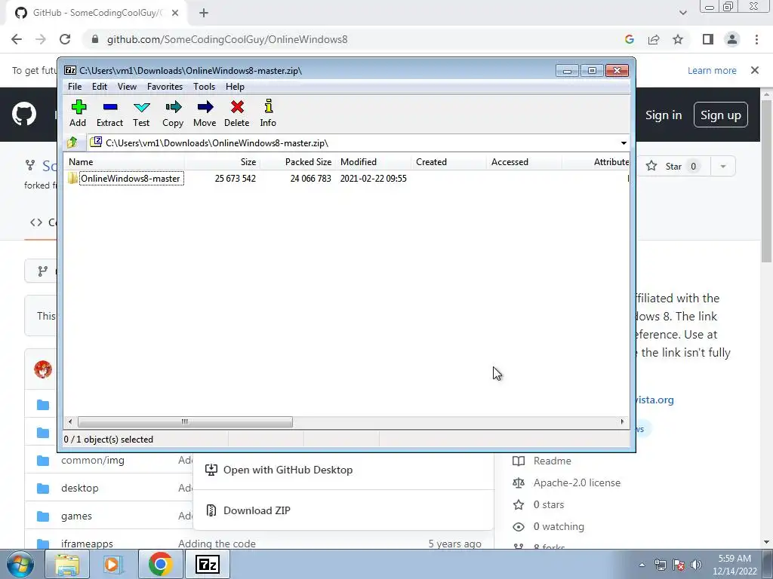Viewport: 773px width, 579px height.
Task: Open the Help menu in 7-Zip
Action: click(x=236, y=87)
